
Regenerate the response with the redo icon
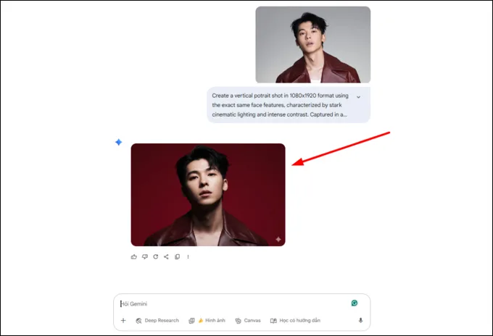click(x=156, y=257)
